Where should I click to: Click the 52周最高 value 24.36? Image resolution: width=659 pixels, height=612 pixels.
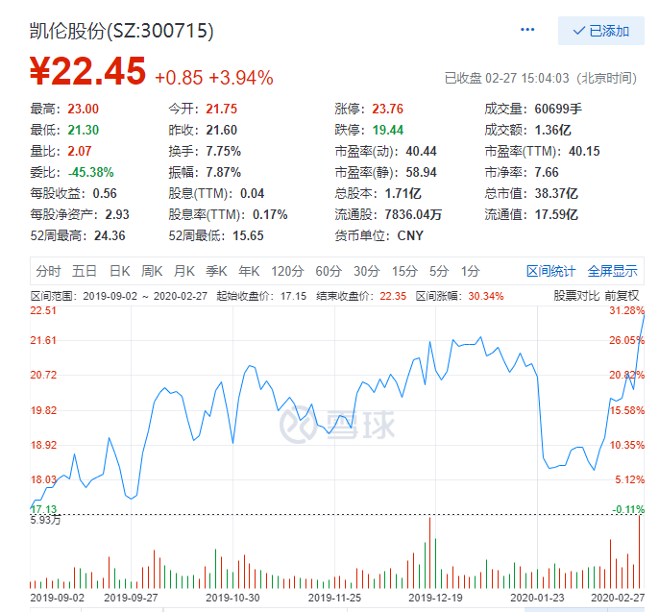click(x=110, y=235)
